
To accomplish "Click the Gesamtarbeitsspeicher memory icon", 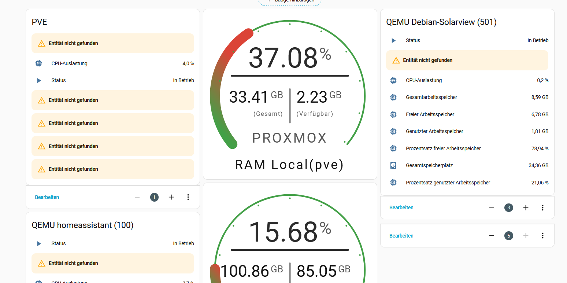I will pos(393,97).
